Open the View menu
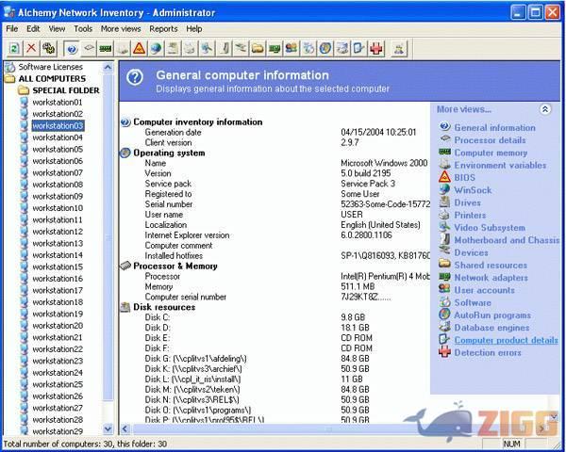 [x=57, y=29]
